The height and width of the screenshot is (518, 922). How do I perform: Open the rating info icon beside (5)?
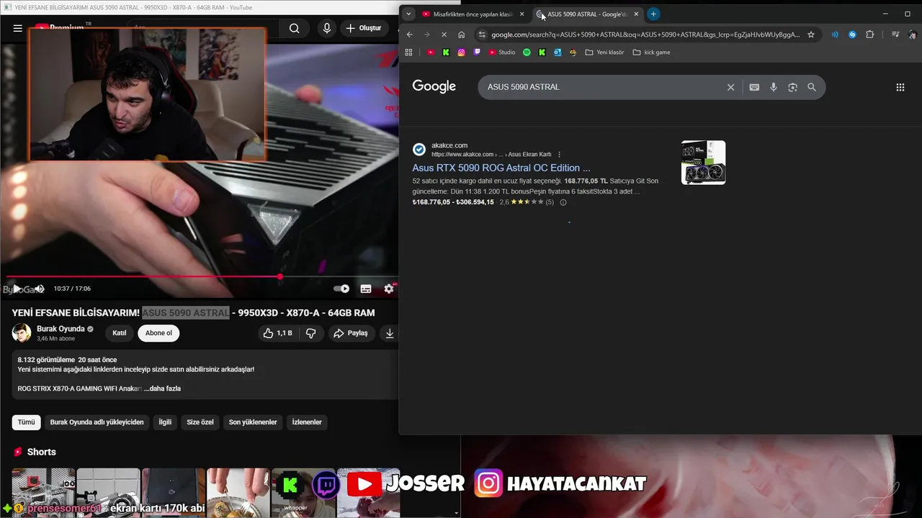563,202
